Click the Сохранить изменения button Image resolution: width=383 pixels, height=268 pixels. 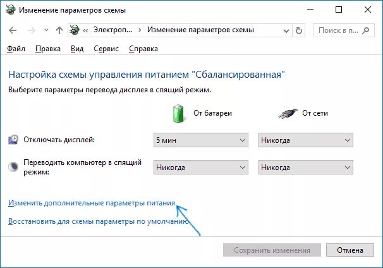coord(272,250)
